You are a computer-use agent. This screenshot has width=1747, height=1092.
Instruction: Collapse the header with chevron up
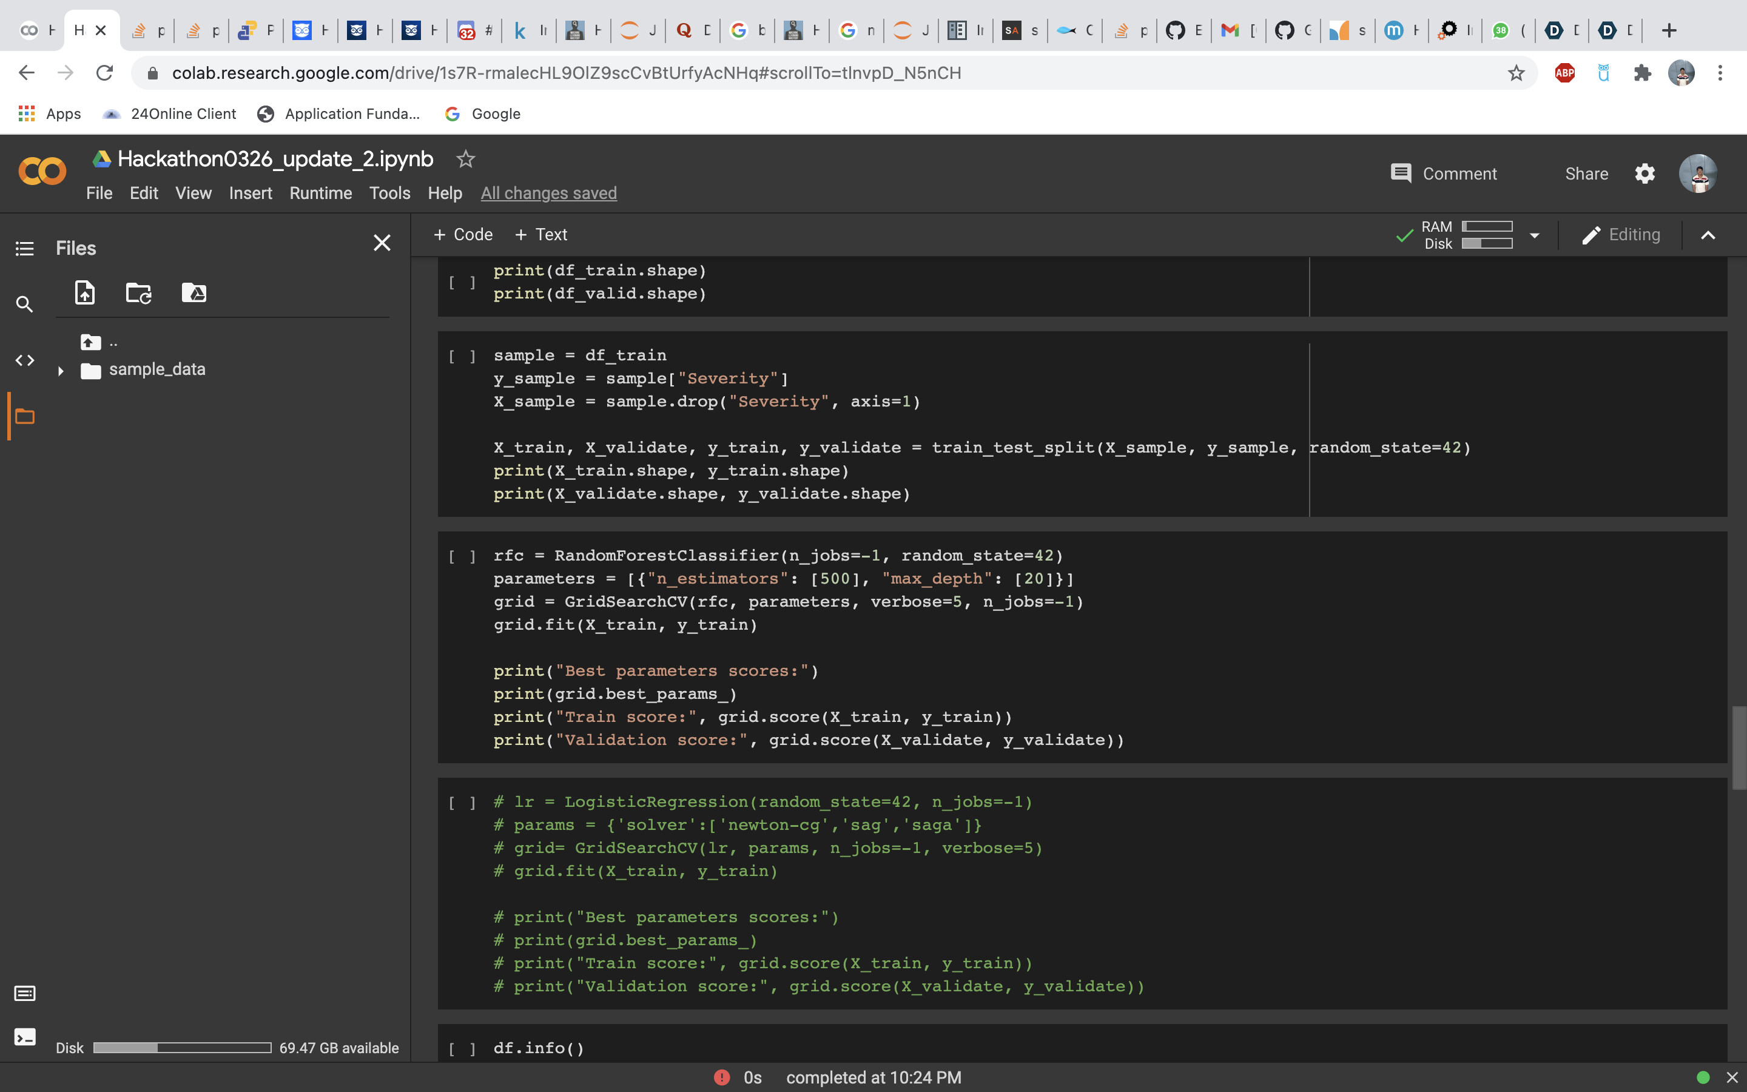tap(1708, 235)
